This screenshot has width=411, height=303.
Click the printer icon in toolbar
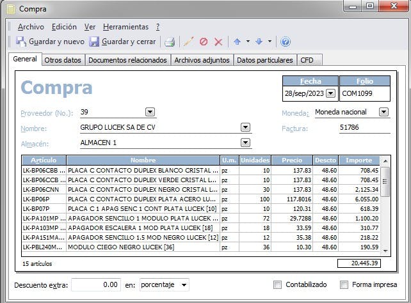tap(170, 42)
